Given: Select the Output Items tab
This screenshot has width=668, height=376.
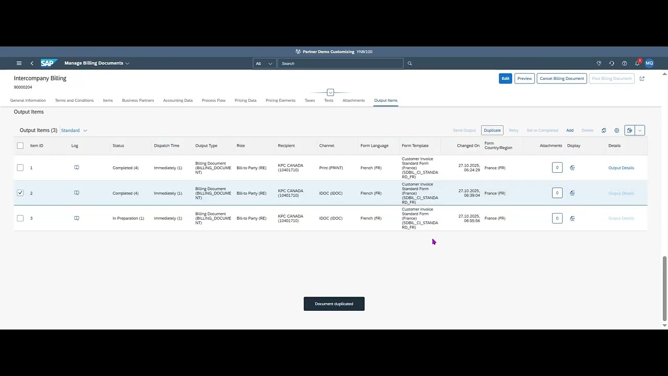Looking at the screenshot, I should click(386, 100).
